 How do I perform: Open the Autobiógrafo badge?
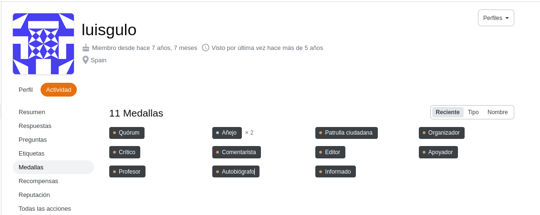coord(236,172)
